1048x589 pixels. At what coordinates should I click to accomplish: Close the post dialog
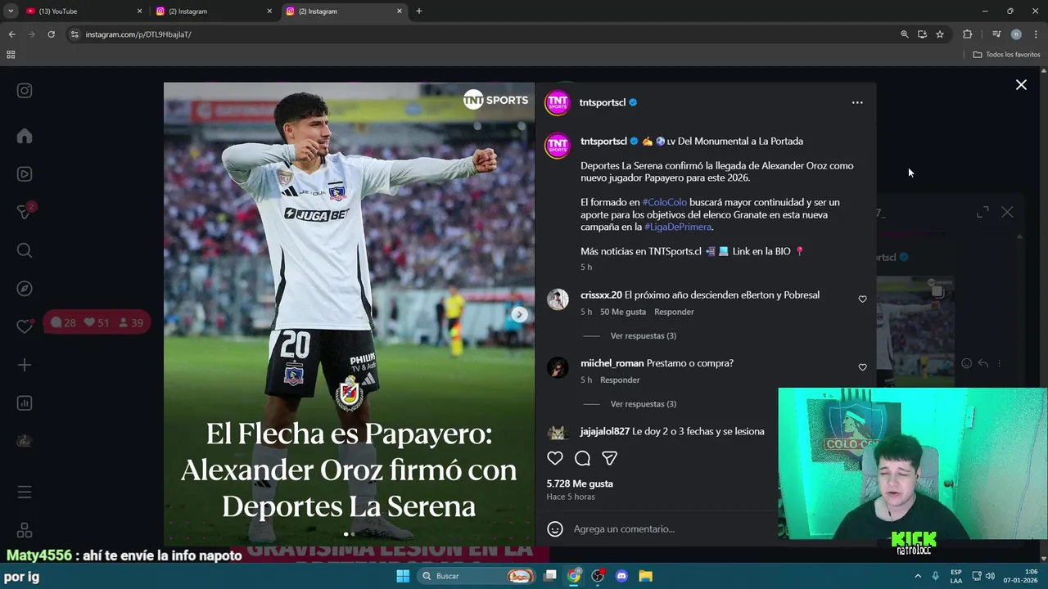tap(1021, 85)
